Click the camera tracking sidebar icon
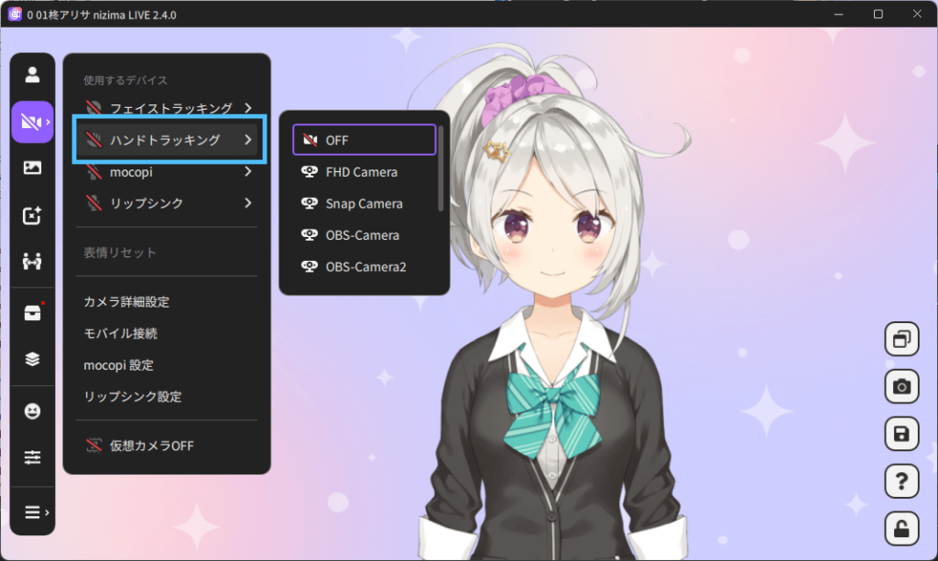The height and width of the screenshot is (561, 938). (x=32, y=122)
